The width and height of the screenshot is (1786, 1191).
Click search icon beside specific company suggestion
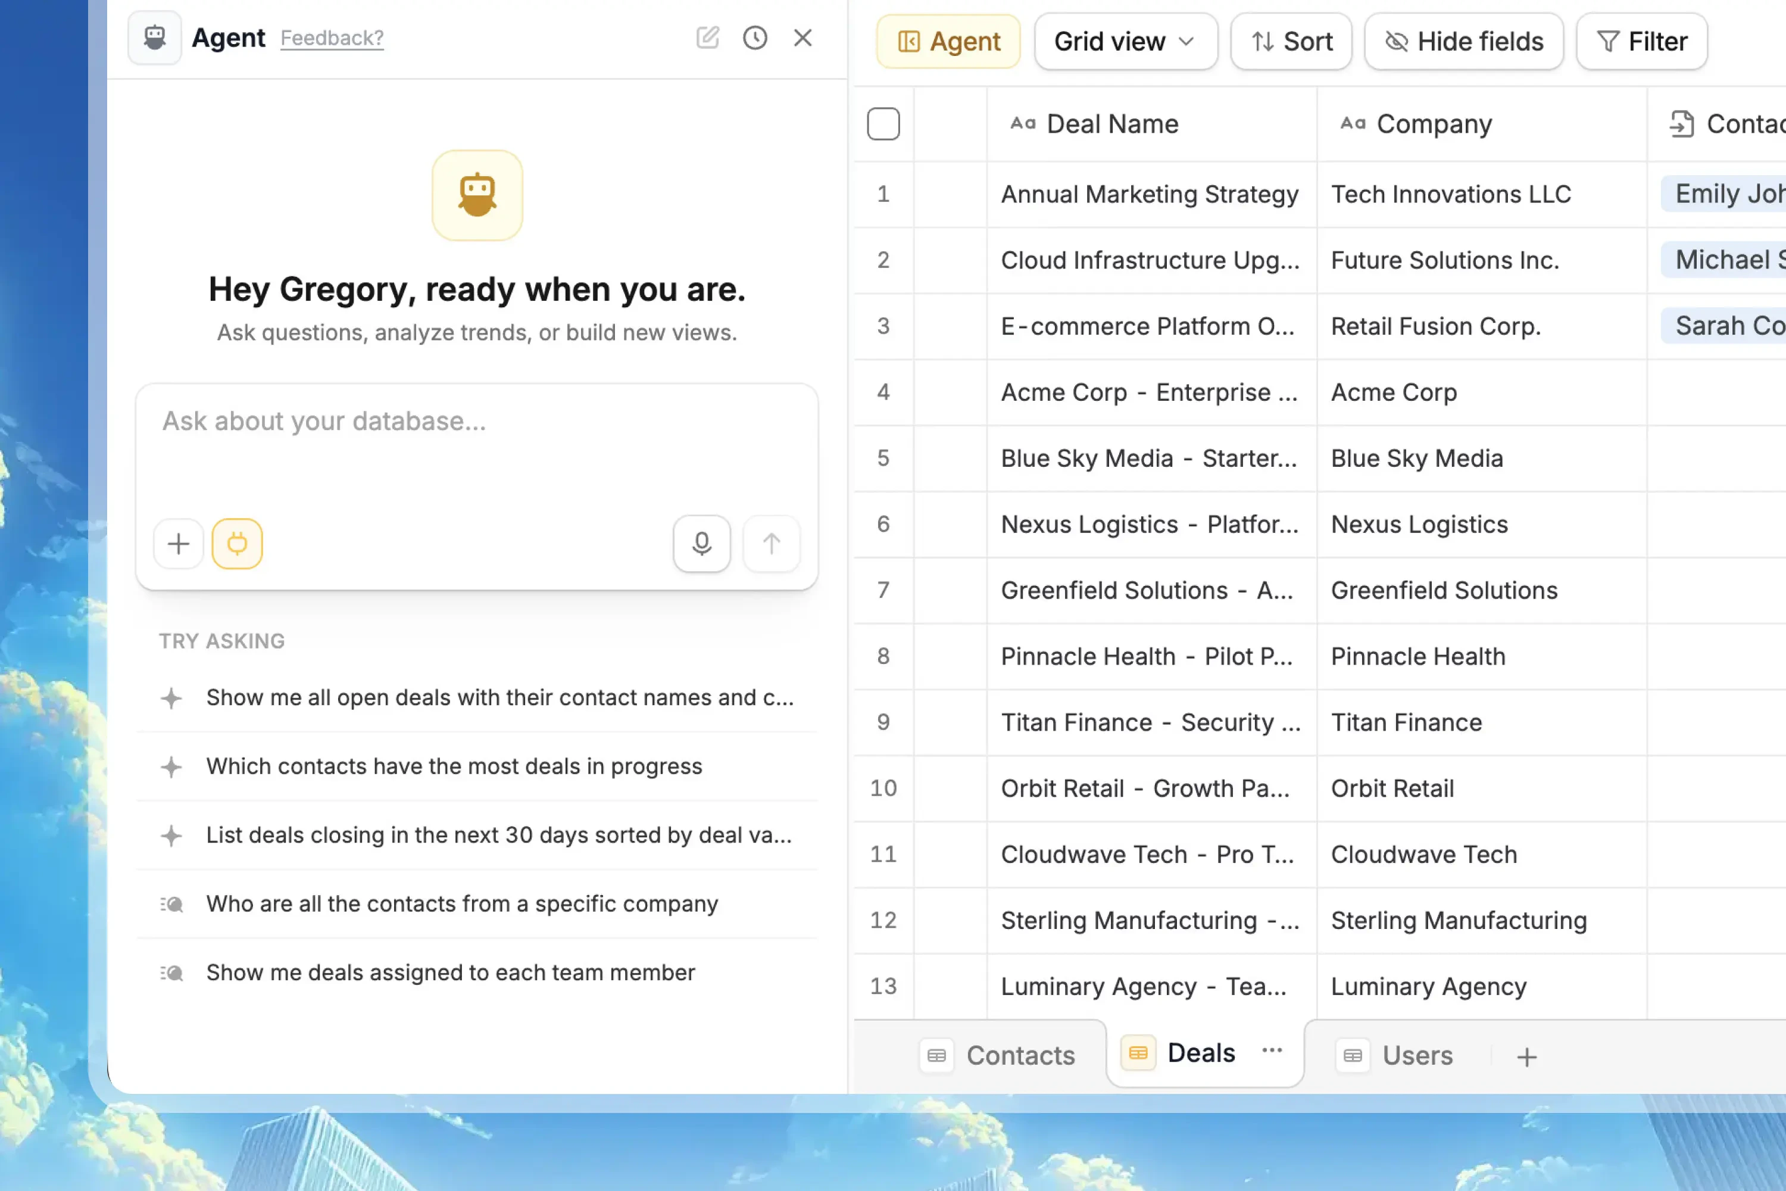click(171, 905)
